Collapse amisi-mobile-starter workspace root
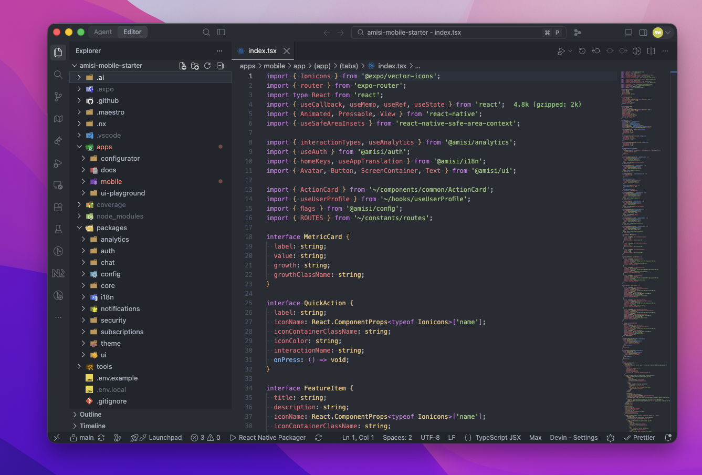The width and height of the screenshot is (702, 475). (111, 66)
